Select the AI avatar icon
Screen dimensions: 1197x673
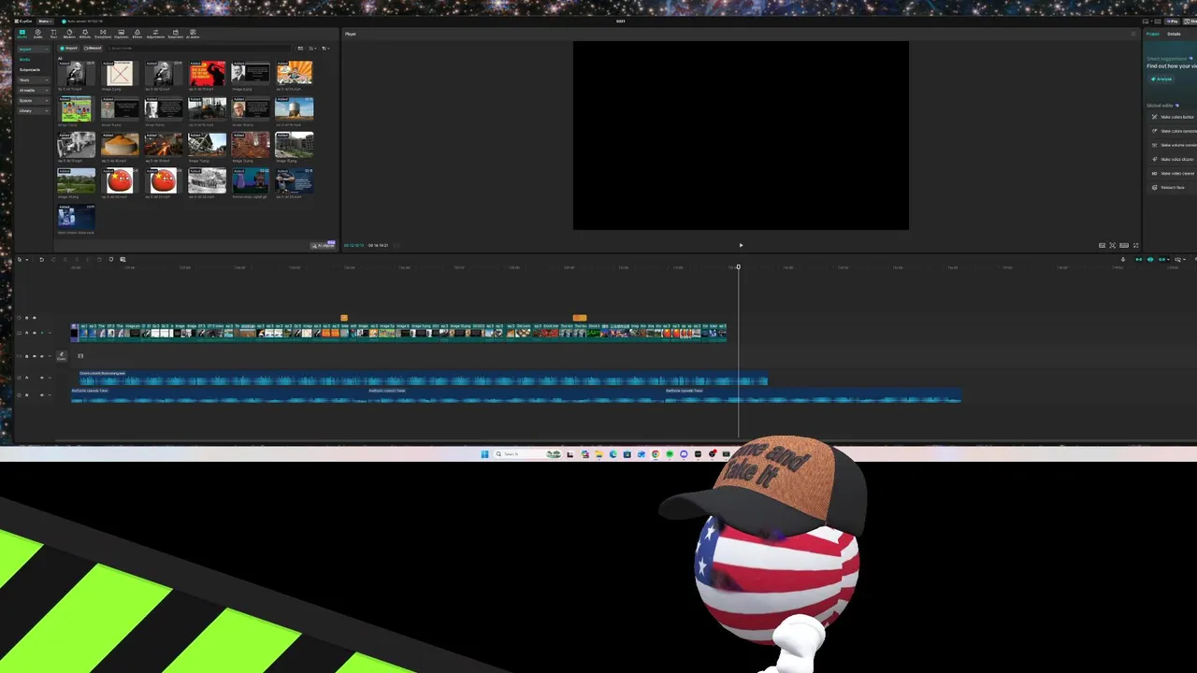[193, 34]
